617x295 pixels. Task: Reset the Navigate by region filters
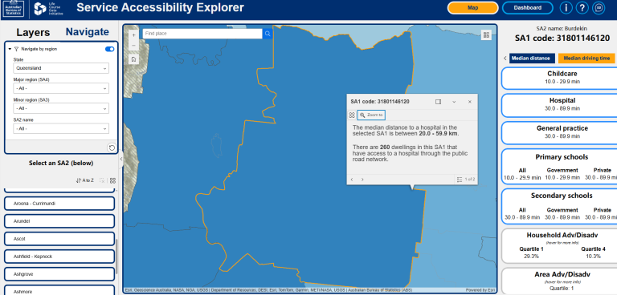[112, 147]
